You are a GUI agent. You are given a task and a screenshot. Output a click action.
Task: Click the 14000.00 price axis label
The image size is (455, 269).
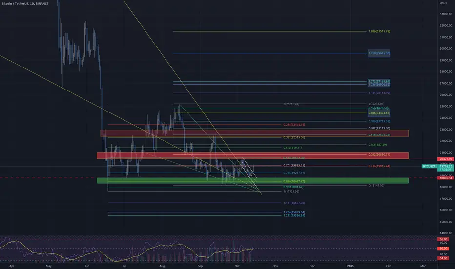[x=446, y=233]
